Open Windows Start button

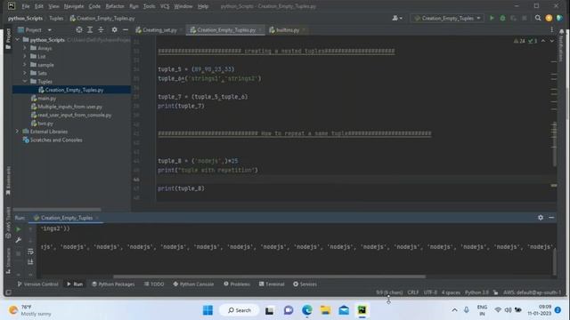[x=208, y=310]
